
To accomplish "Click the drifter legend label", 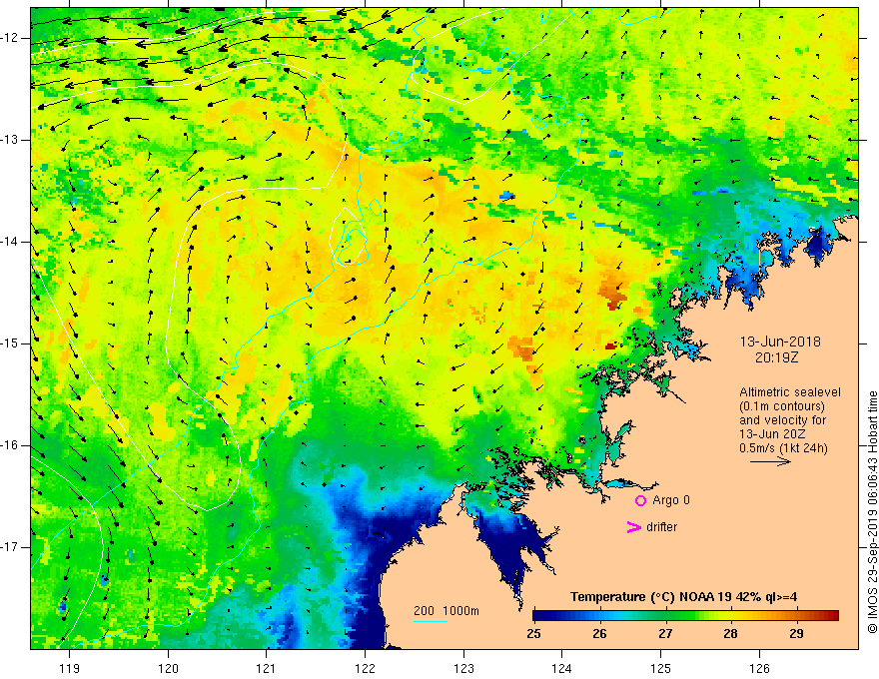I will coord(661,527).
